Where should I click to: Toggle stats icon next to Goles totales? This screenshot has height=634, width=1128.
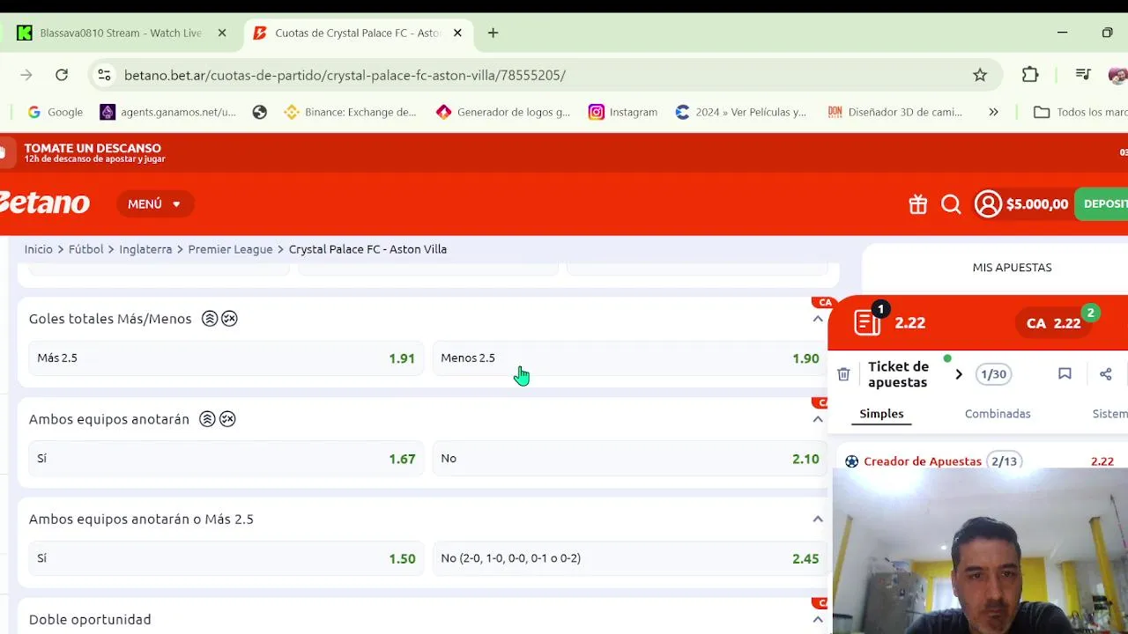tap(210, 319)
